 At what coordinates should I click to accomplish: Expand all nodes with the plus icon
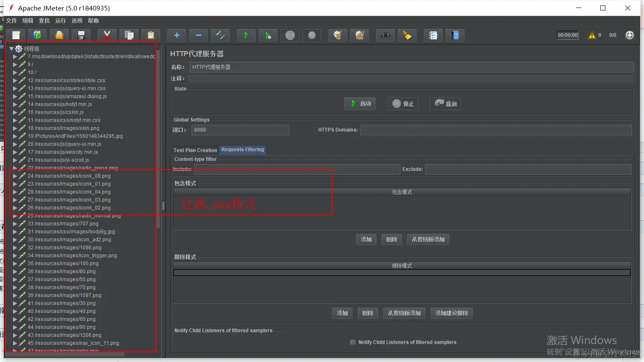pyautogui.click(x=177, y=36)
